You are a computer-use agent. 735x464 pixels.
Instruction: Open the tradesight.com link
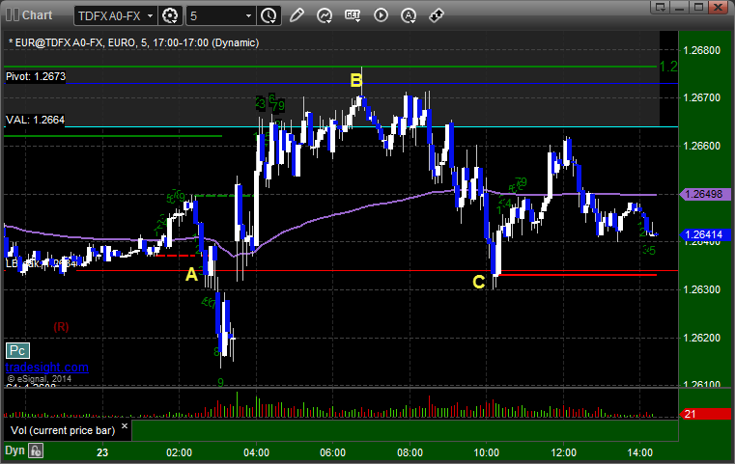47,368
